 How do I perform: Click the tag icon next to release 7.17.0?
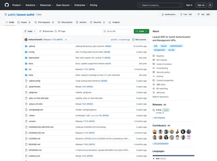[x=154, y=110]
